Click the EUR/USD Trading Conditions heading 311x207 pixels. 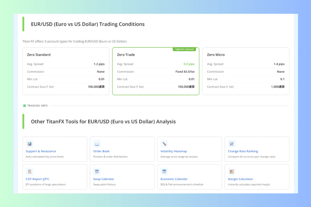[88, 24]
